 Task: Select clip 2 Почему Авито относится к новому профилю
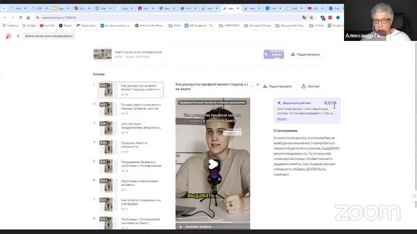131,109
